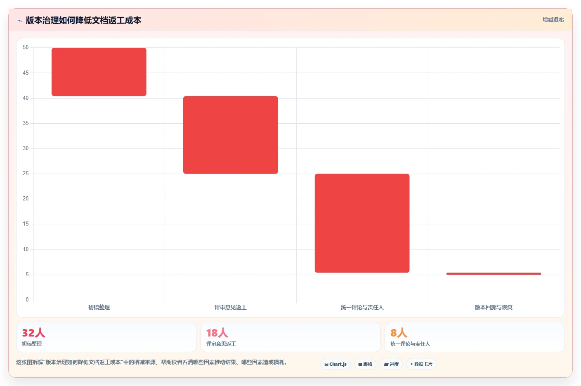The width and height of the screenshot is (581, 386).
Task: Click the red 评审意见返工 waterfall bar
Action: coord(231,135)
